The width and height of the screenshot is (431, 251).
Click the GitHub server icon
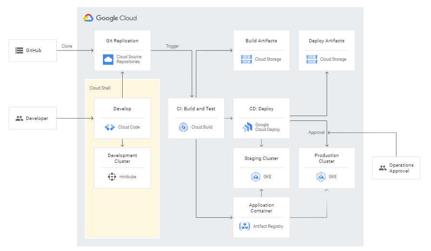coord(19,51)
